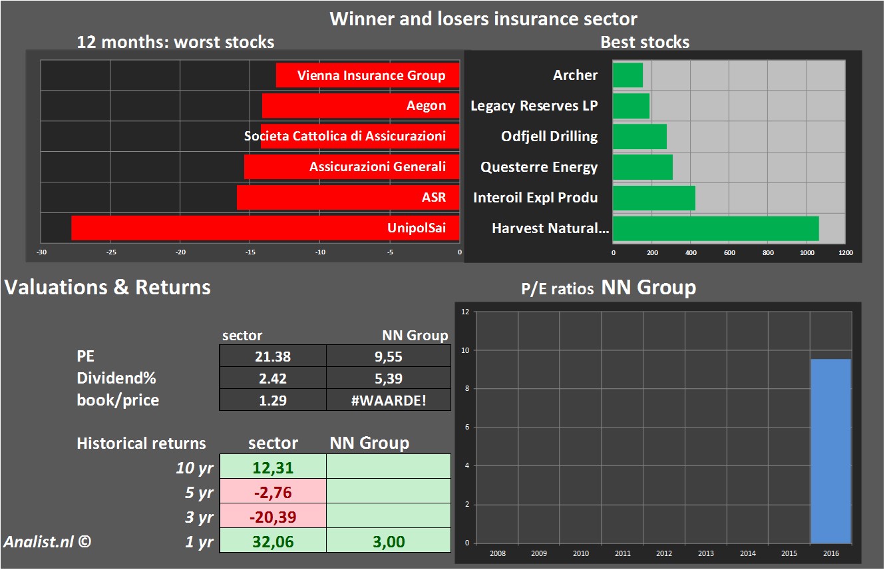Select the Interoil Expl Produ bar
The width and height of the screenshot is (885, 570).
point(653,198)
